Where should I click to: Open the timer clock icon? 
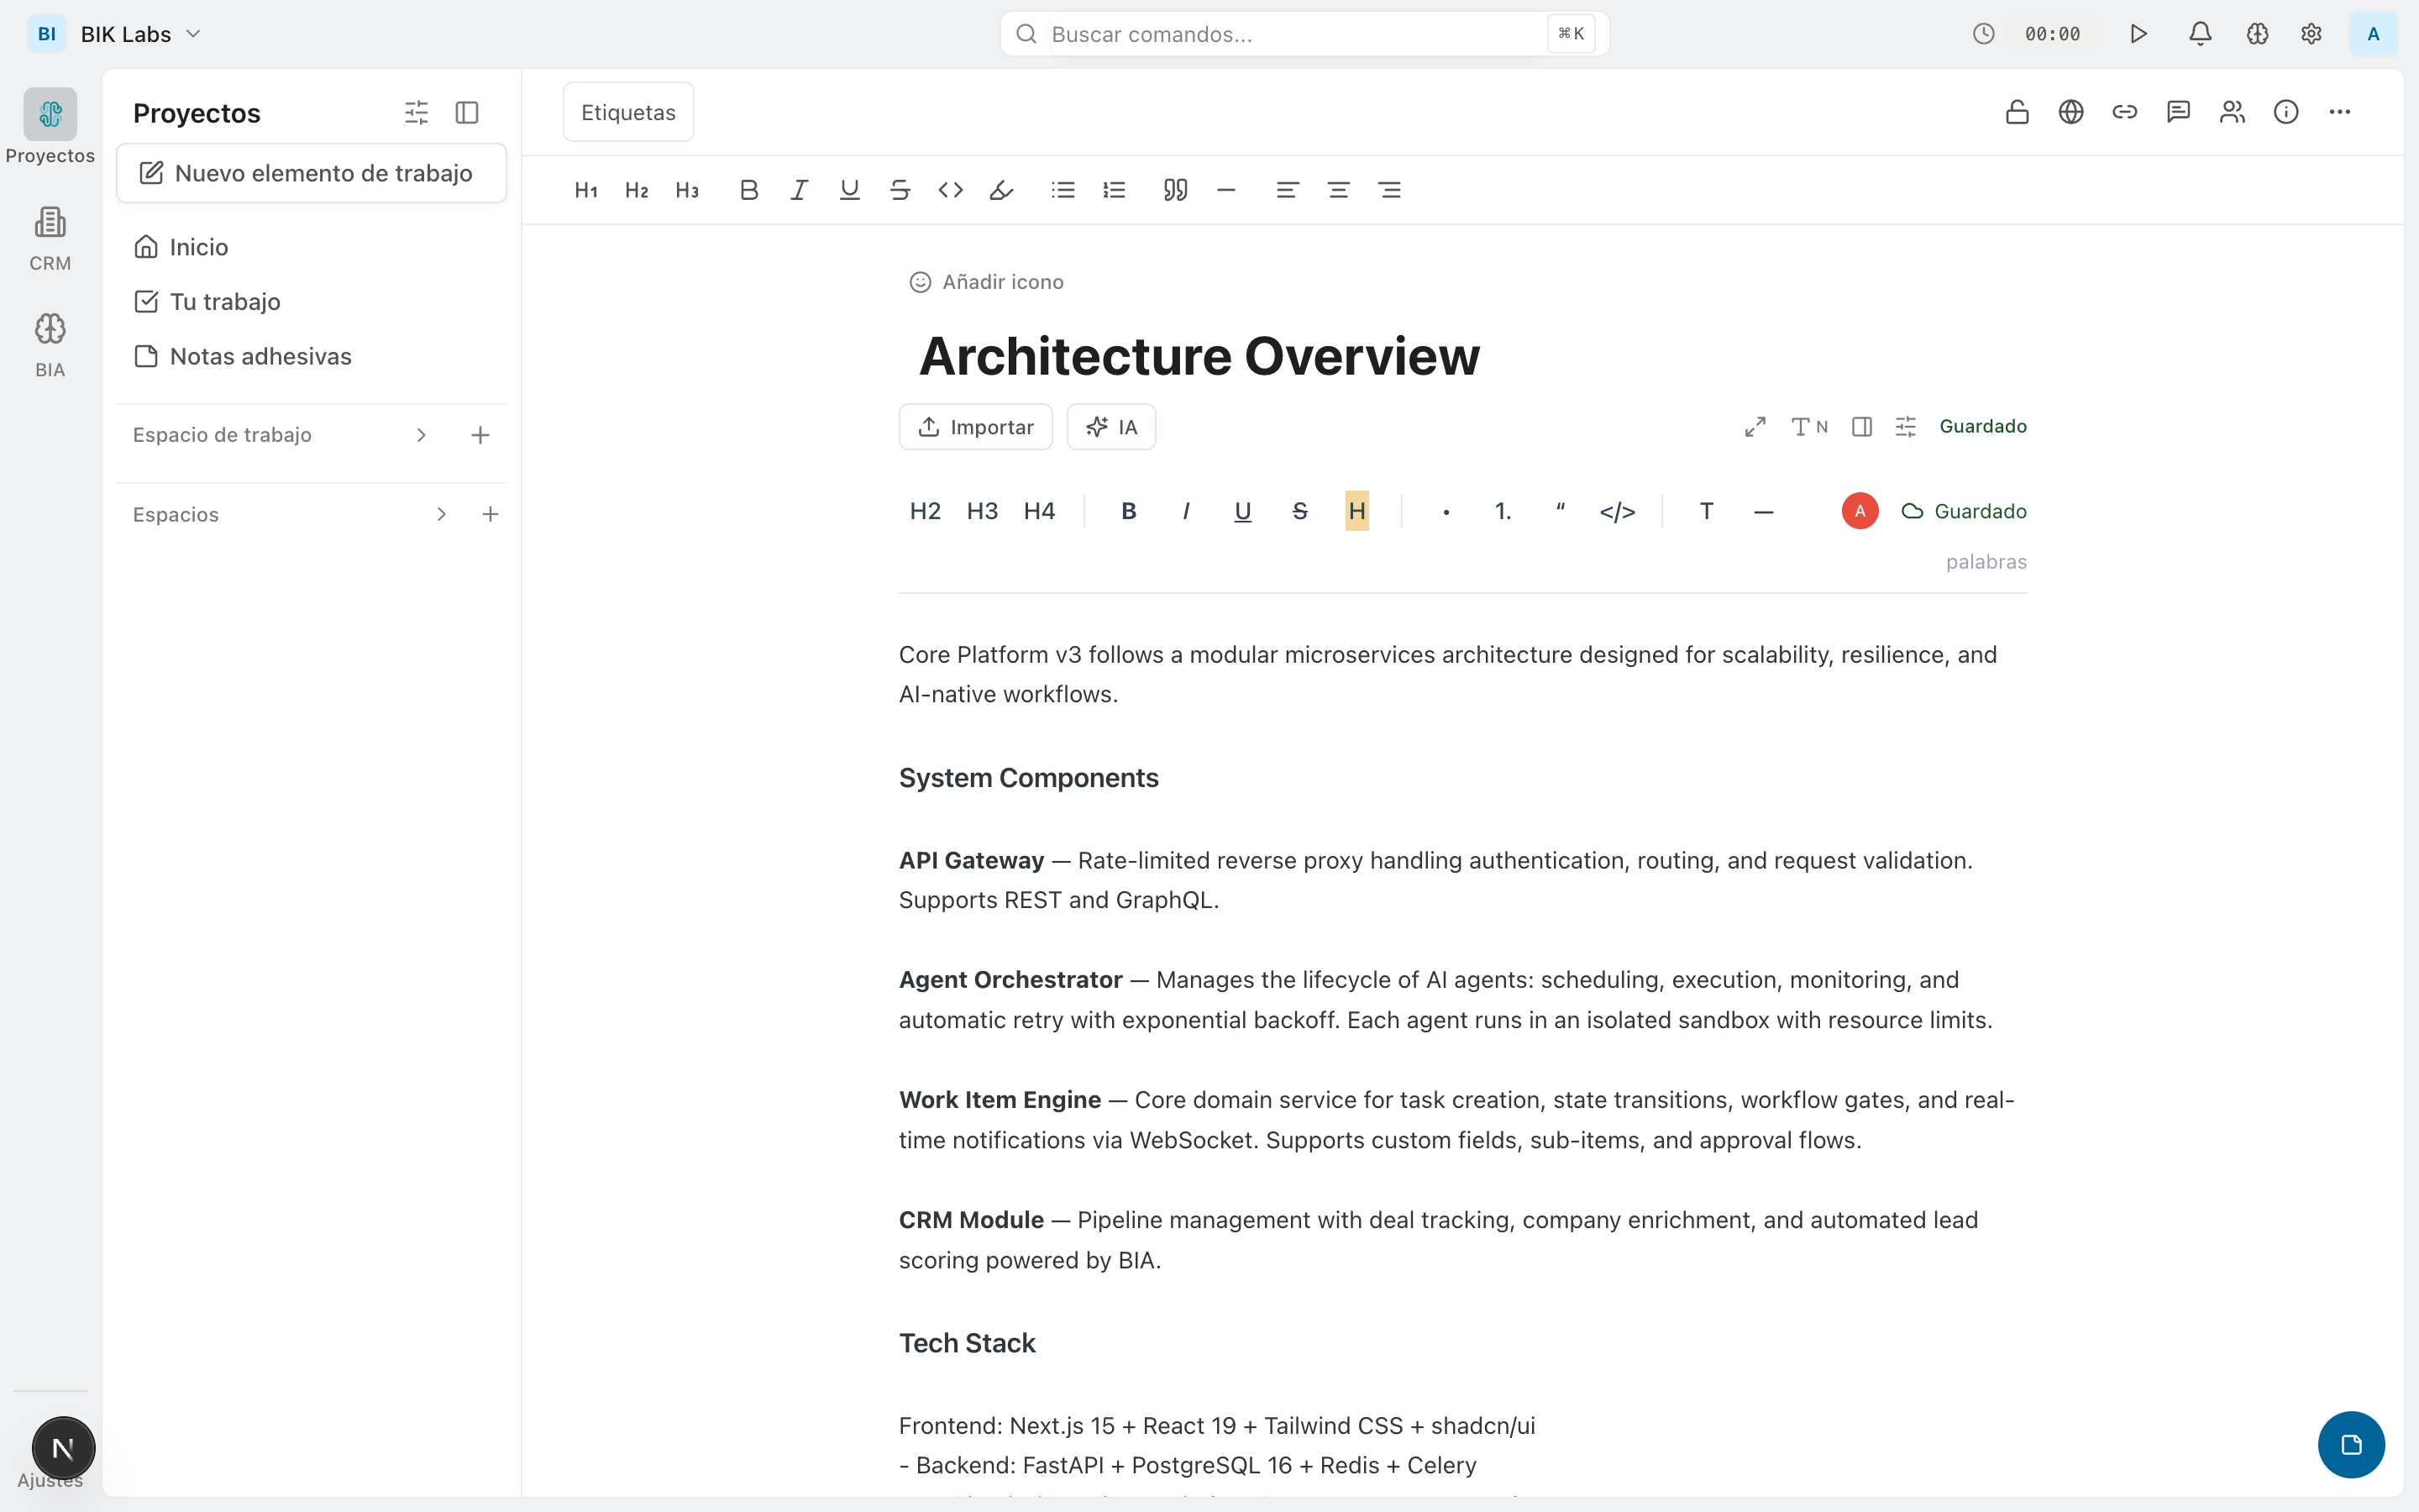coord(1984,34)
